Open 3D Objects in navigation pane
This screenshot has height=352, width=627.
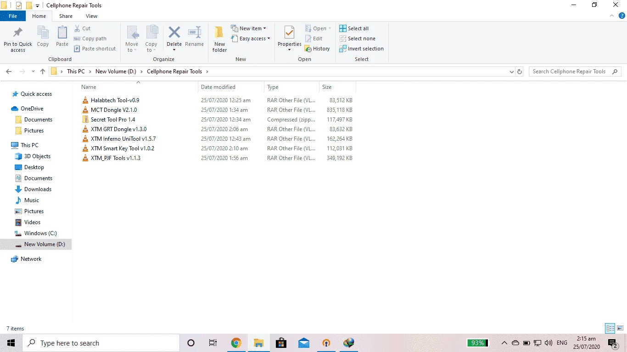pos(37,156)
